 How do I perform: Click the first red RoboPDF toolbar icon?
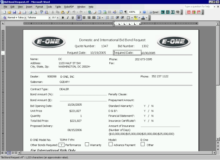[189, 12]
